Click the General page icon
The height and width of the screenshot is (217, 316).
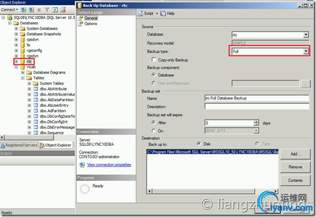click(80, 18)
